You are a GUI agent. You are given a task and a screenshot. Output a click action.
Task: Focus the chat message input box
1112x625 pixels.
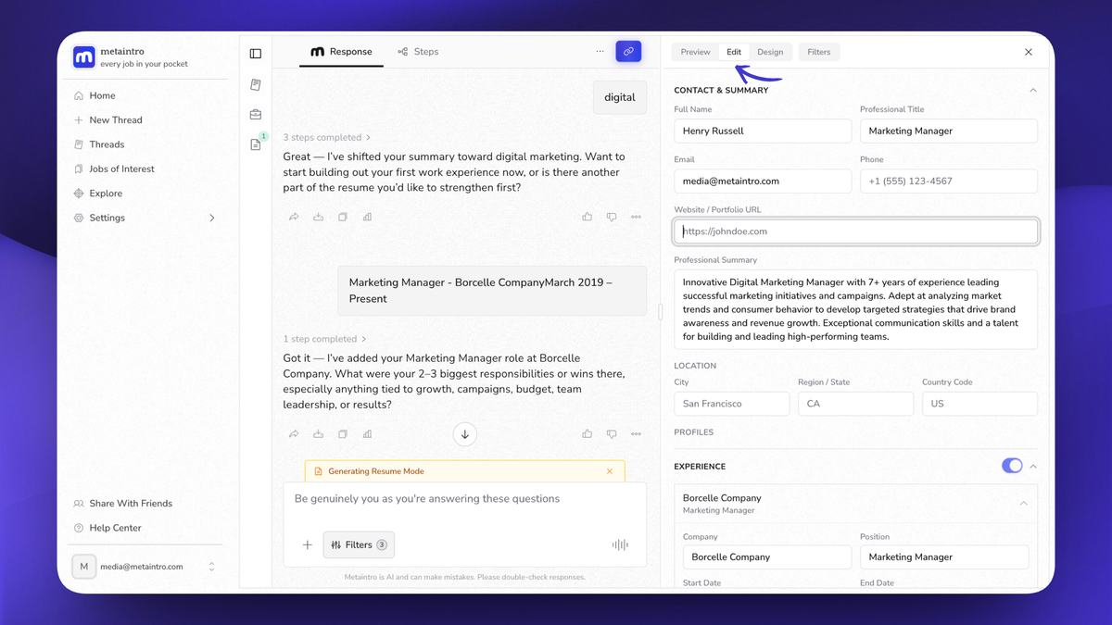pyautogui.click(x=465, y=499)
